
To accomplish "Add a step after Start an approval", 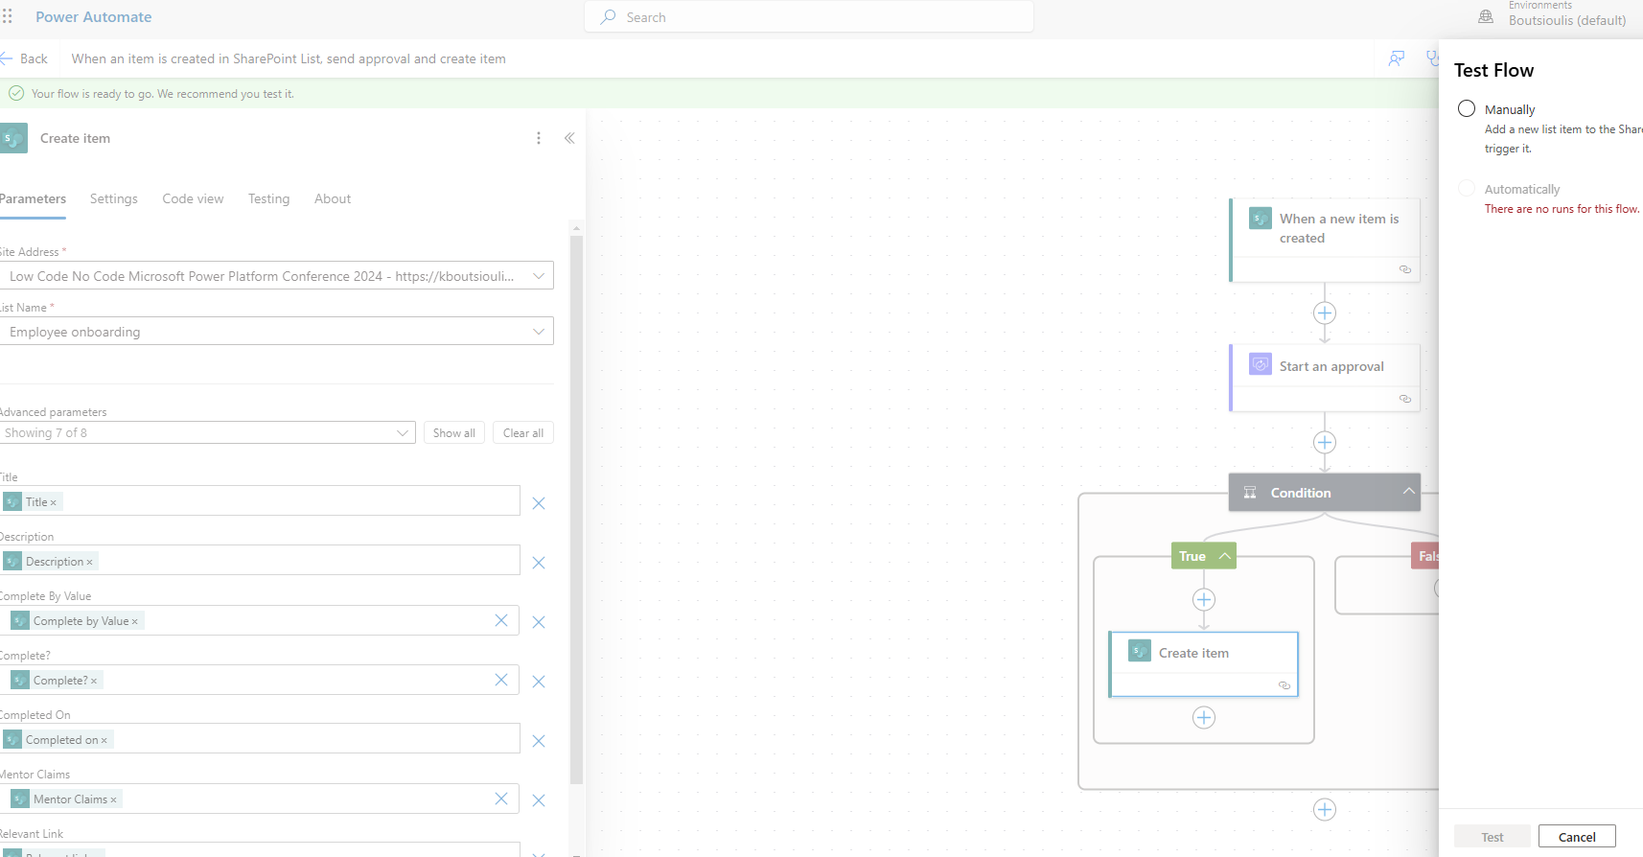I will (x=1325, y=443).
